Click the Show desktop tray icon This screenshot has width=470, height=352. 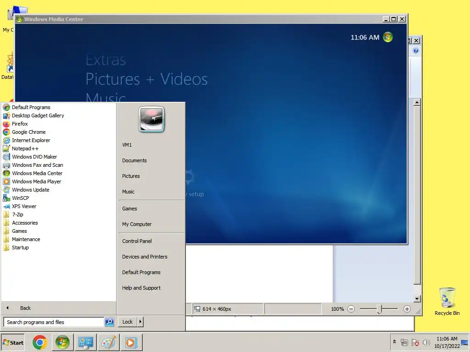tap(465, 343)
